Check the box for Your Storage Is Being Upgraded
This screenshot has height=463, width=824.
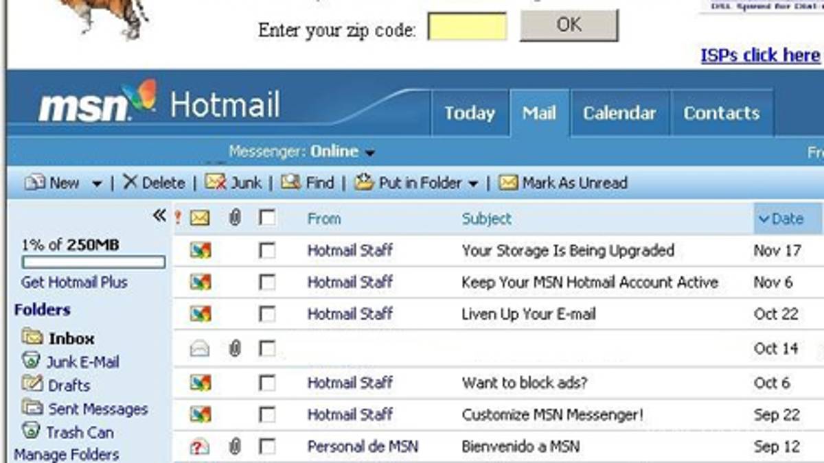pos(267,250)
